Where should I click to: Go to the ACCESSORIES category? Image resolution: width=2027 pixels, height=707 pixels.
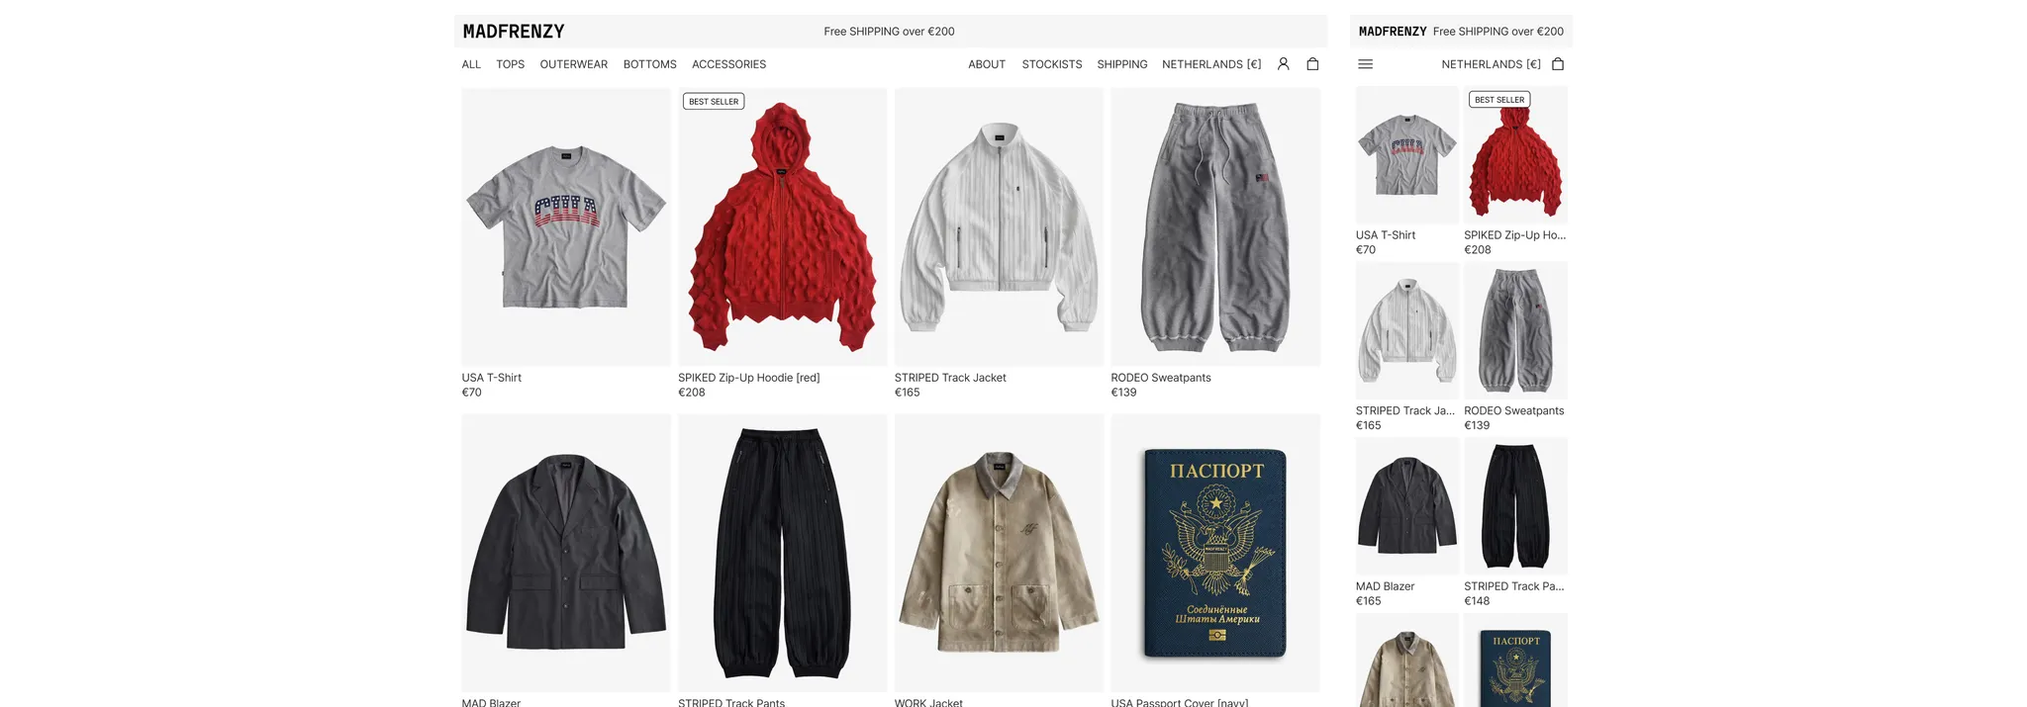coord(729,64)
